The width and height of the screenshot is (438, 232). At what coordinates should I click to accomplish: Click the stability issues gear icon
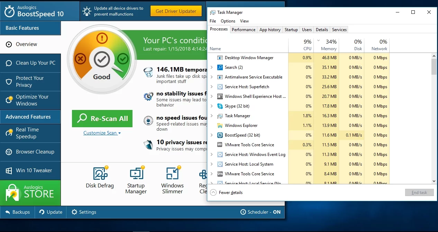pos(148,96)
